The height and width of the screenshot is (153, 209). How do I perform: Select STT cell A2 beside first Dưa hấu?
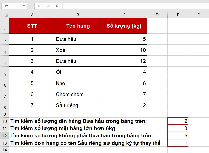(x=32, y=39)
